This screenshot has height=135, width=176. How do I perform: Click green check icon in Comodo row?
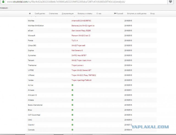pyautogui.click(x=72, y=130)
